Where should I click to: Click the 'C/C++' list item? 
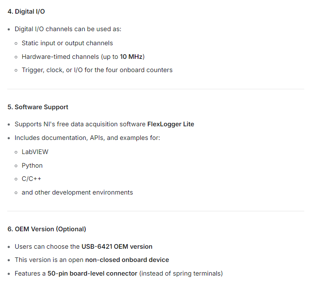(x=32, y=179)
